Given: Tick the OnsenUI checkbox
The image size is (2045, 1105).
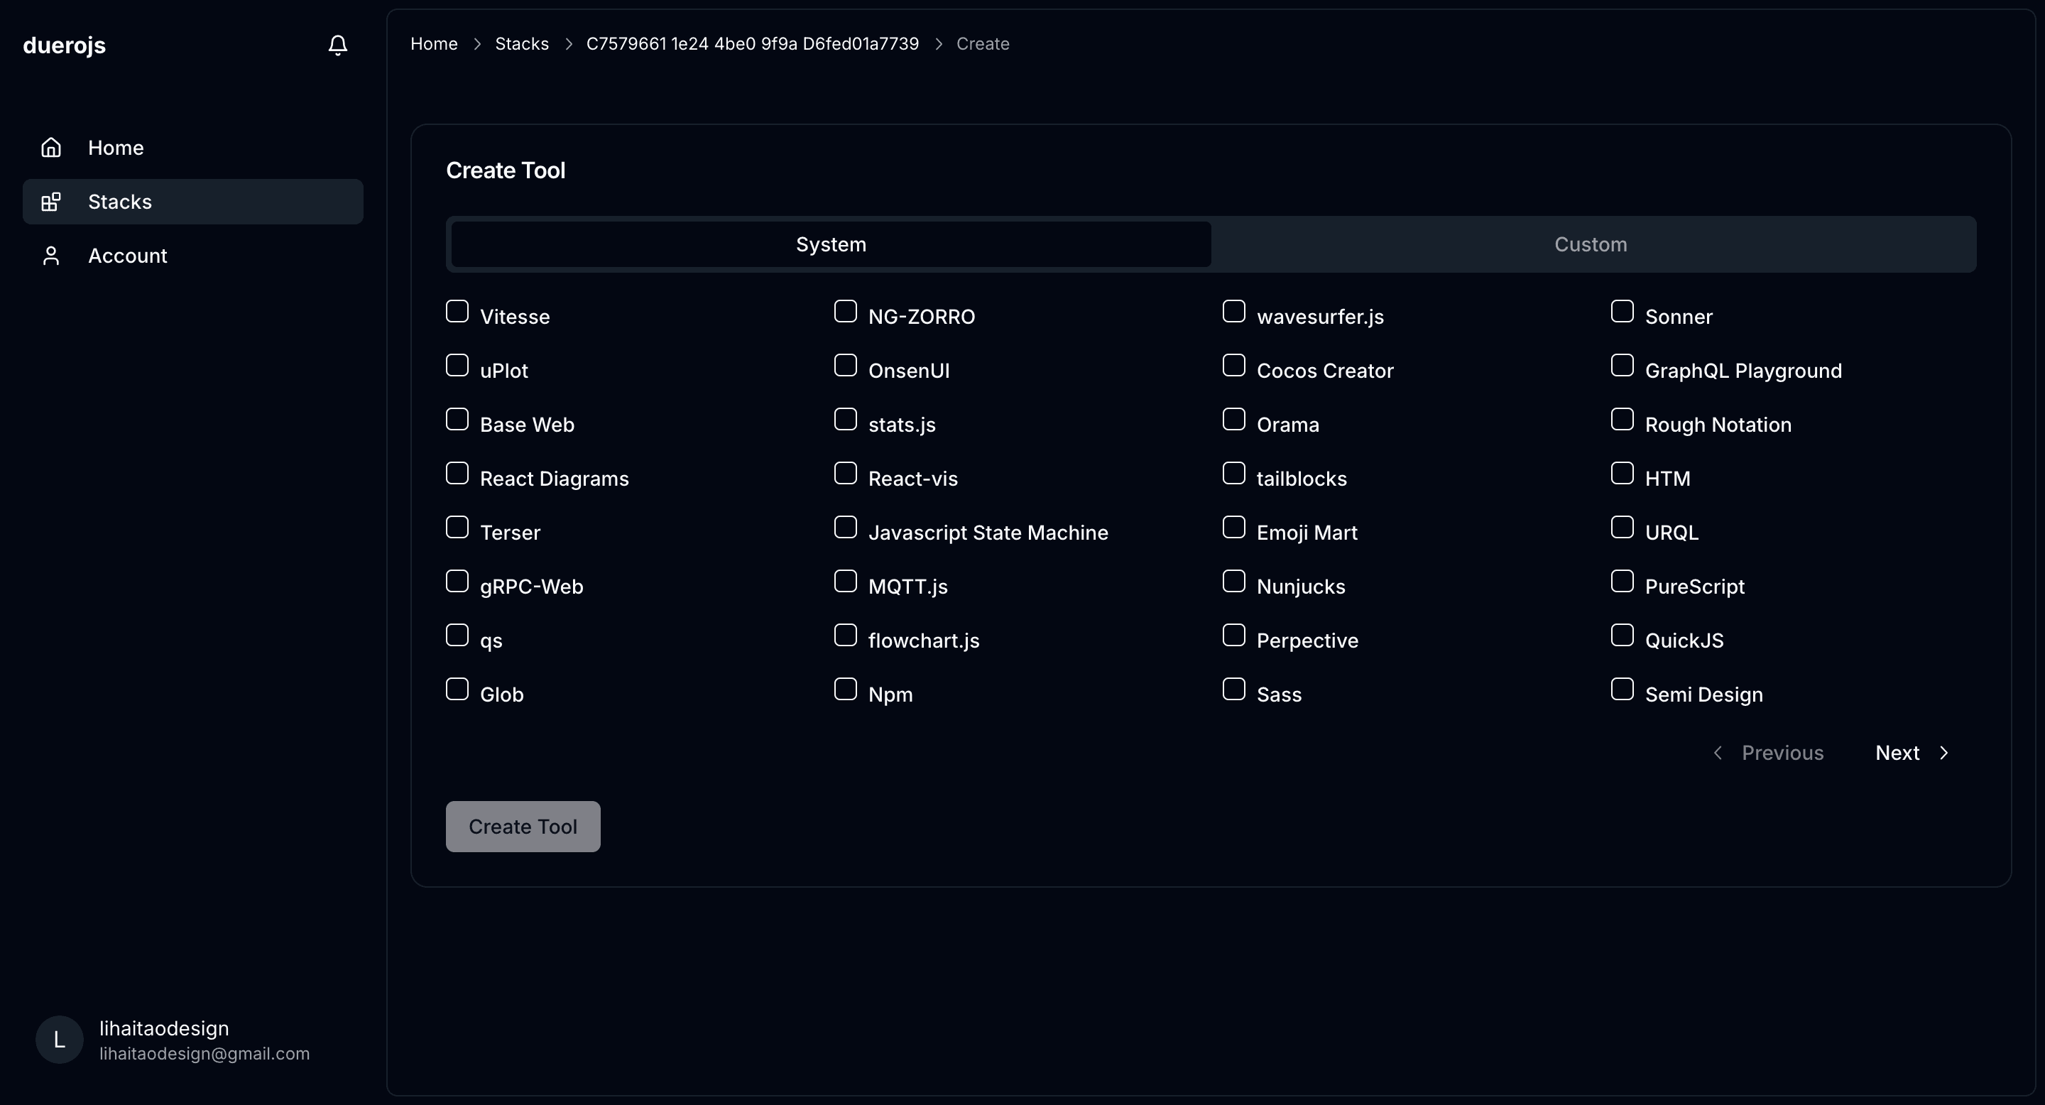Looking at the screenshot, I should 846,365.
